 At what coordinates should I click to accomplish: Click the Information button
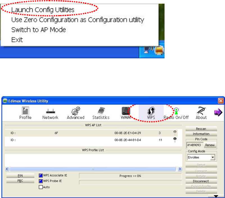(201, 134)
